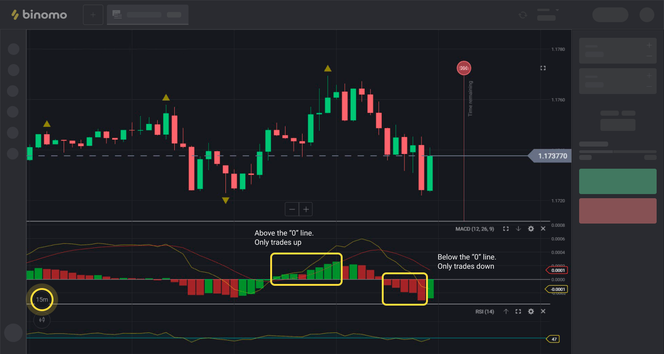Image resolution: width=664 pixels, height=354 pixels.
Task: Move the MACD panel down
Action: [518, 229]
